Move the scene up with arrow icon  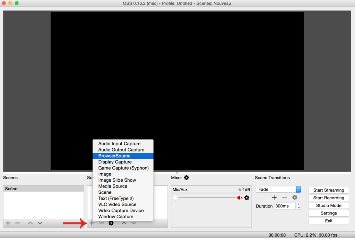pyautogui.click(x=31, y=223)
